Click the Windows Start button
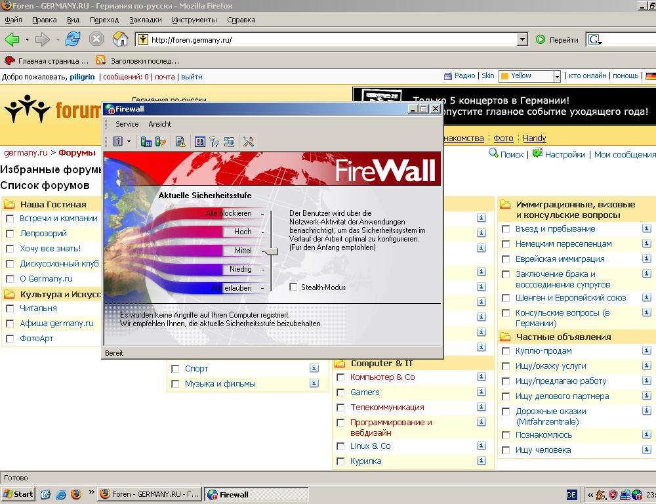 click(x=18, y=494)
